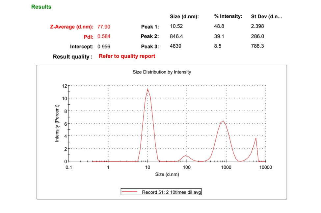
Task: Open the 'Refer to quality report' link
Action: click(127, 56)
